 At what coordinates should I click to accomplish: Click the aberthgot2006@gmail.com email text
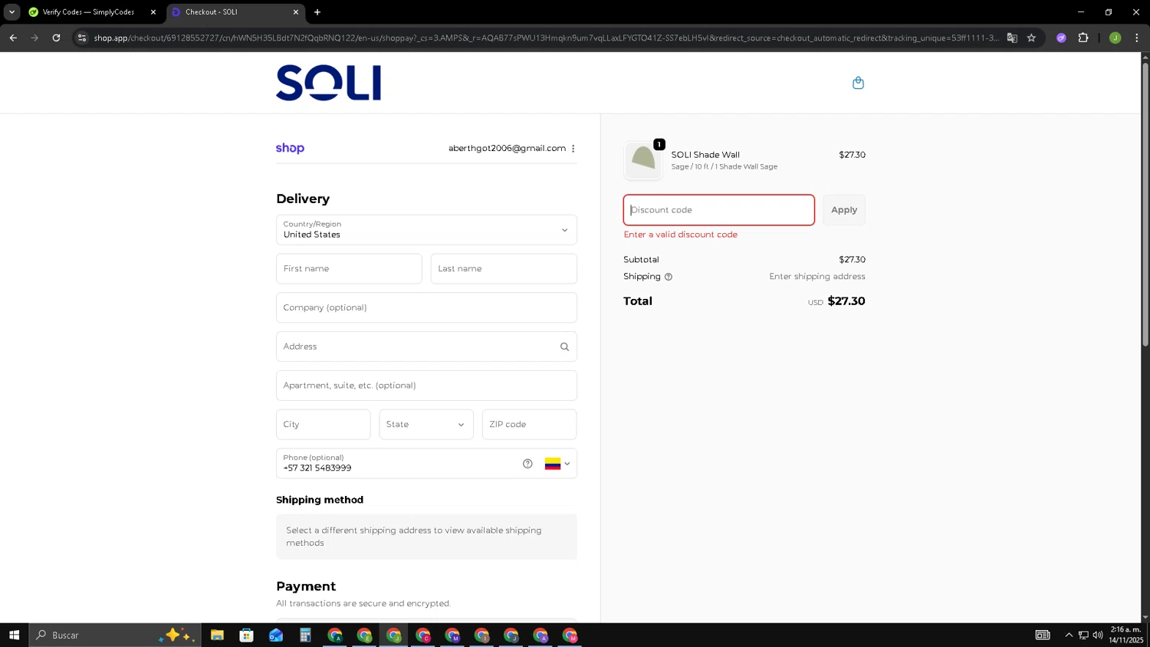coord(507,149)
